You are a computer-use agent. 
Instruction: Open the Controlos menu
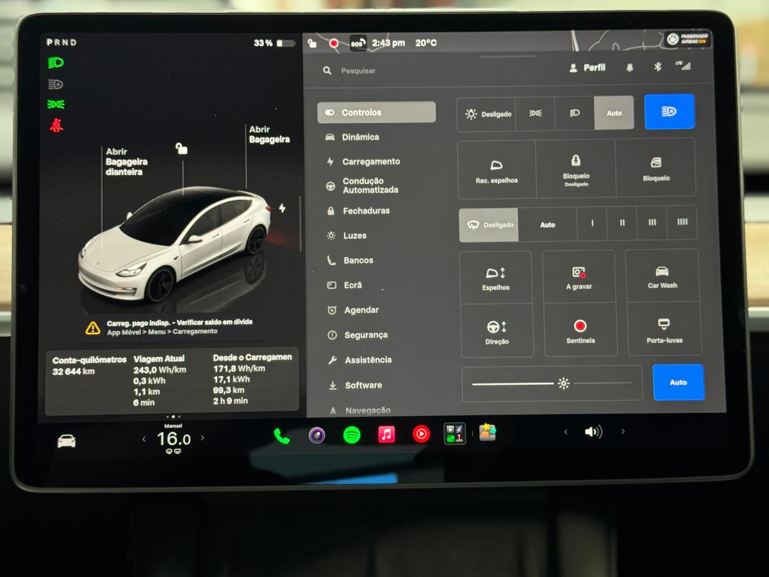coord(377,112)
